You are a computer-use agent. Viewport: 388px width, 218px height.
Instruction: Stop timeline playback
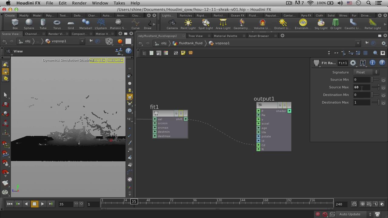(x=34, y=204)
